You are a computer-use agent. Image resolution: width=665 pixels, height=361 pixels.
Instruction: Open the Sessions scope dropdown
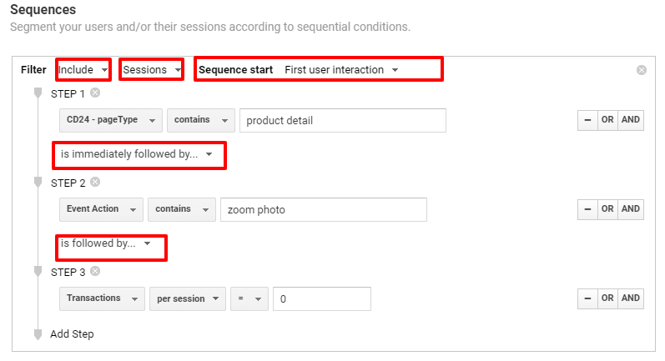[151, 70]
